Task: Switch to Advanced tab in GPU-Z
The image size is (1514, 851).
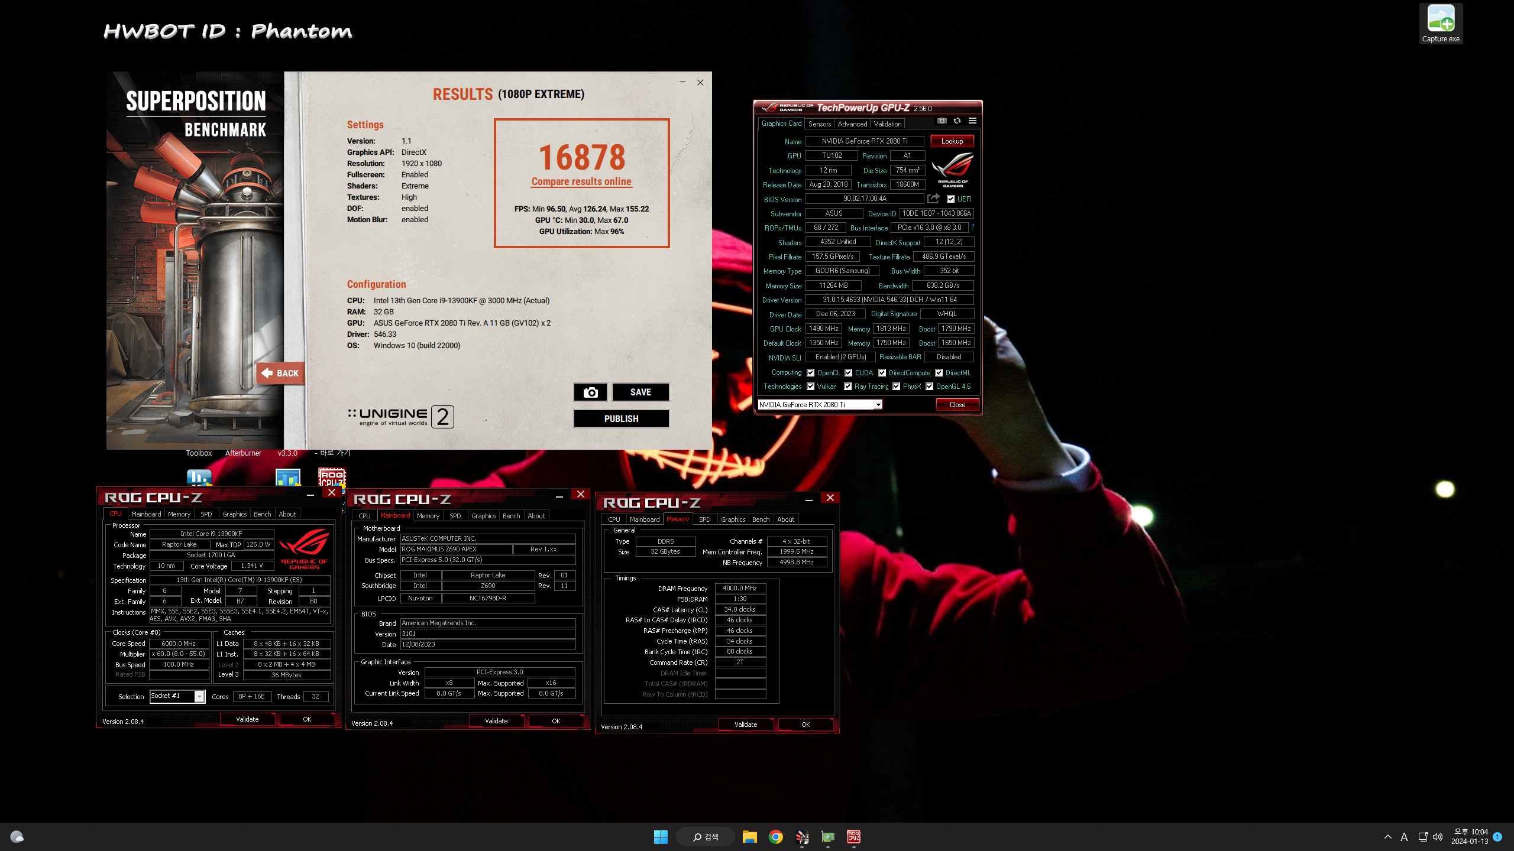Action: pyautogui.click(x=852, y=124)
